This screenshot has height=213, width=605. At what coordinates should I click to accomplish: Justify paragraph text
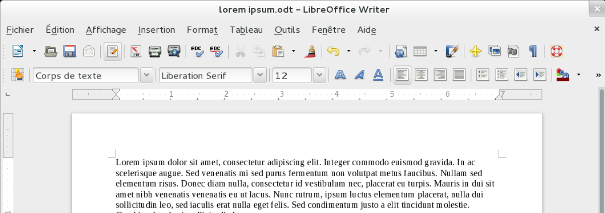pyautogui.click(x=459, y=76)
